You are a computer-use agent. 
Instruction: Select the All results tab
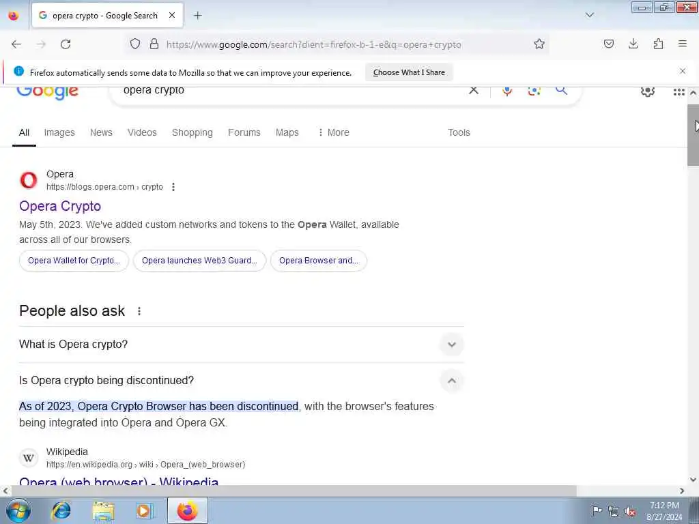pos(24,133)
